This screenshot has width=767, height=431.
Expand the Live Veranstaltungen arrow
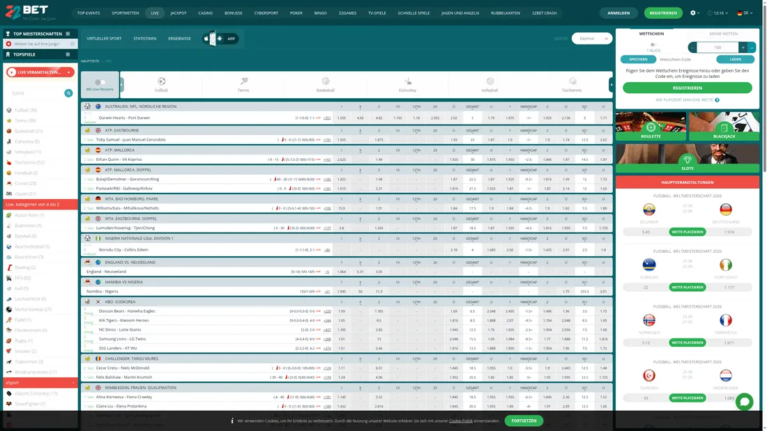coord(69,72)
